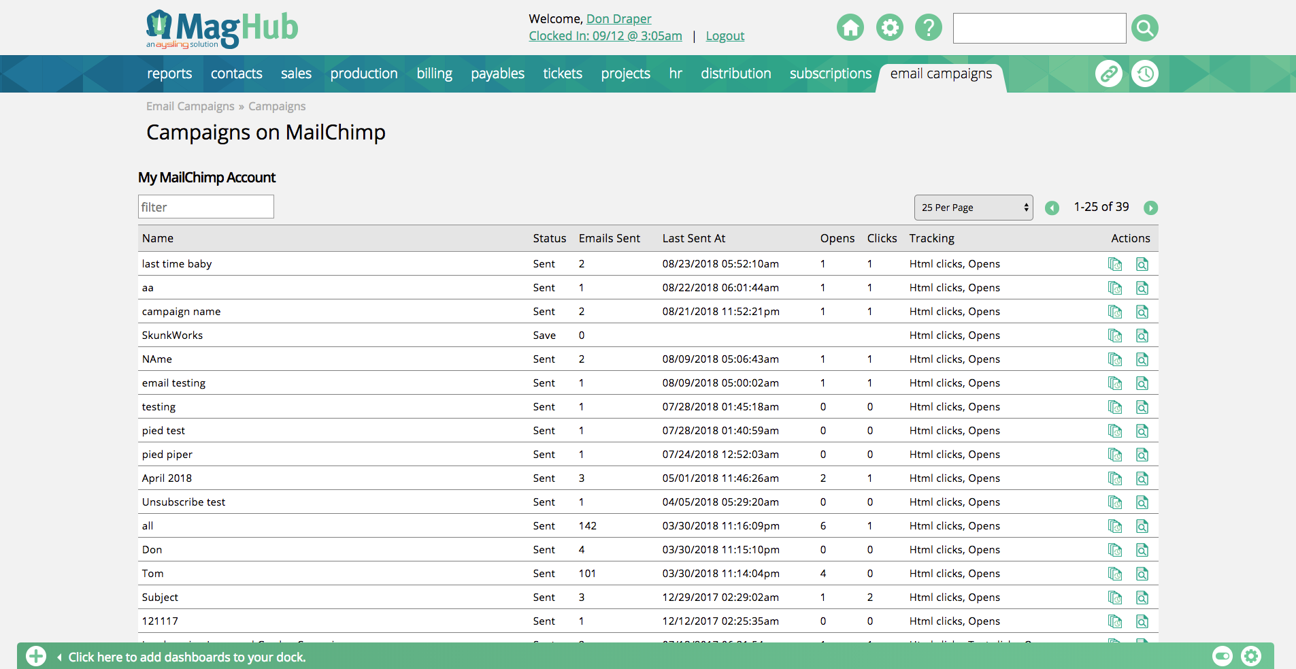Screen dimensions: 1296x669
Task: Click the documents-clock icon for 'aa' campaign
Action: 1115,288
